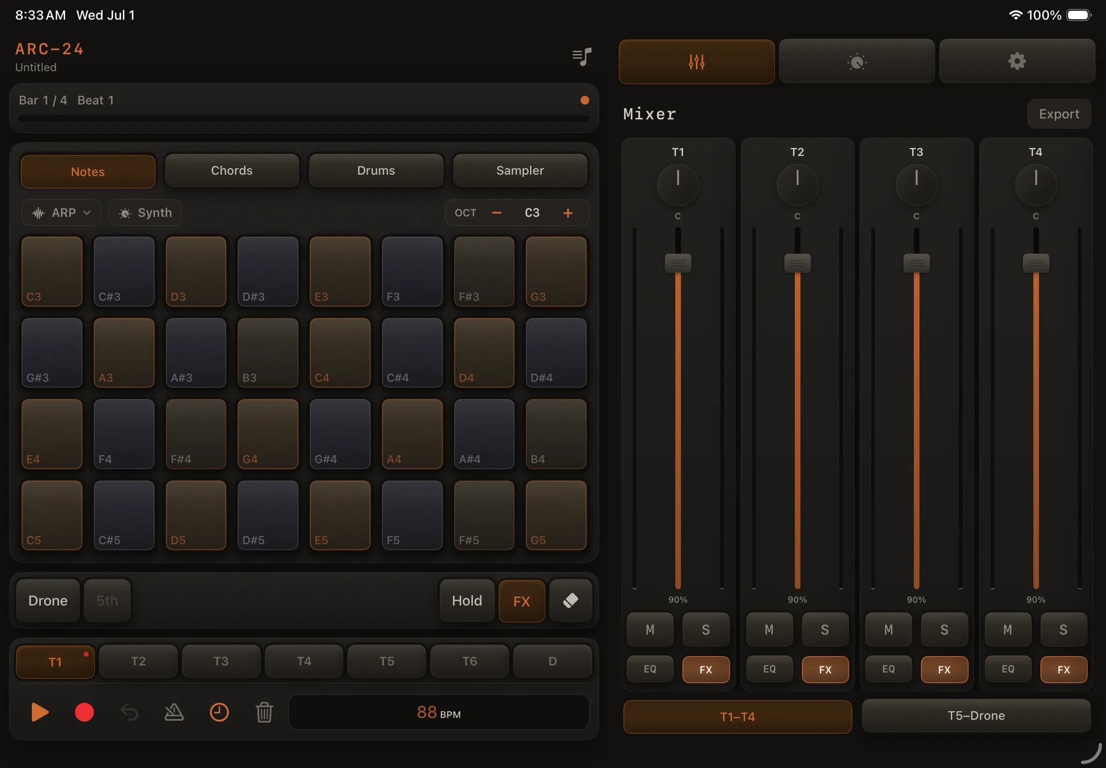This screenshot has height=768, width=1106.
Task: Open the settings gear tab
Action: tap(1017, 62)
